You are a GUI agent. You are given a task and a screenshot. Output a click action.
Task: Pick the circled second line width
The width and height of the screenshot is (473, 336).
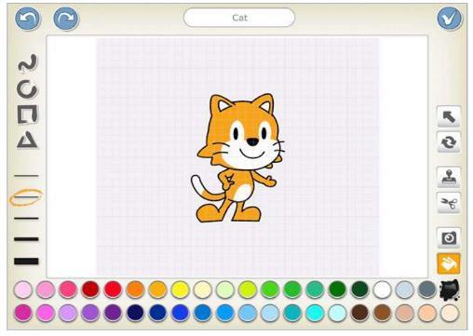point(26,197)
